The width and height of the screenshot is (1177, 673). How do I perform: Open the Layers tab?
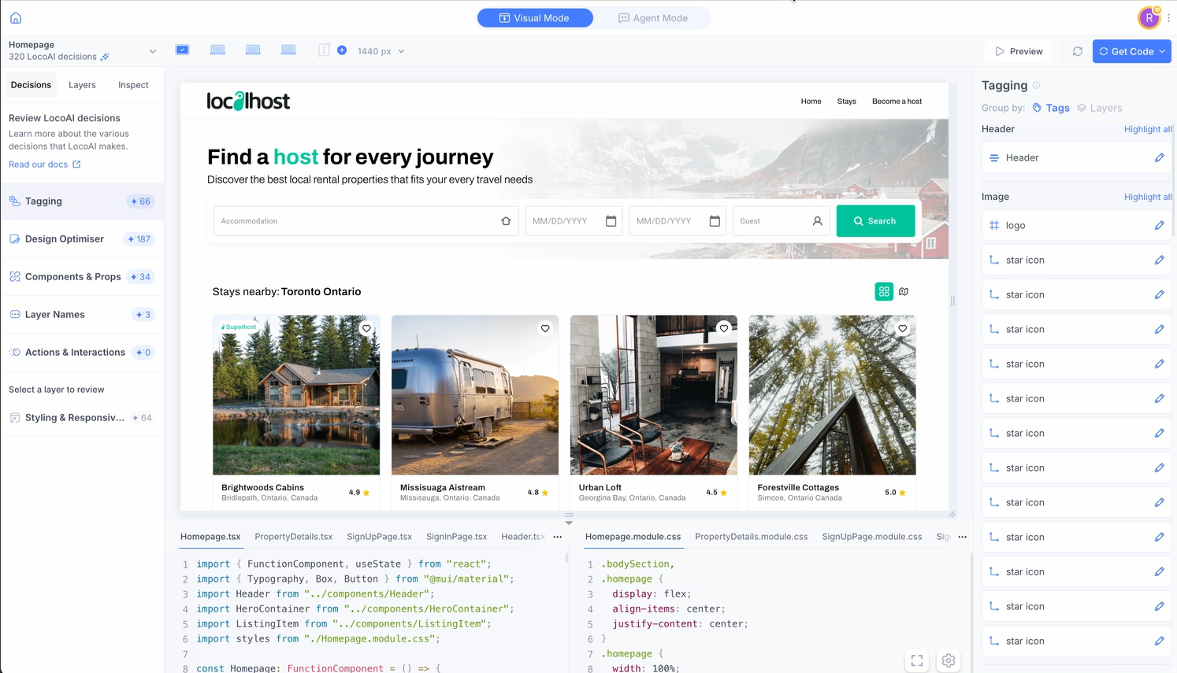point(82,85)
